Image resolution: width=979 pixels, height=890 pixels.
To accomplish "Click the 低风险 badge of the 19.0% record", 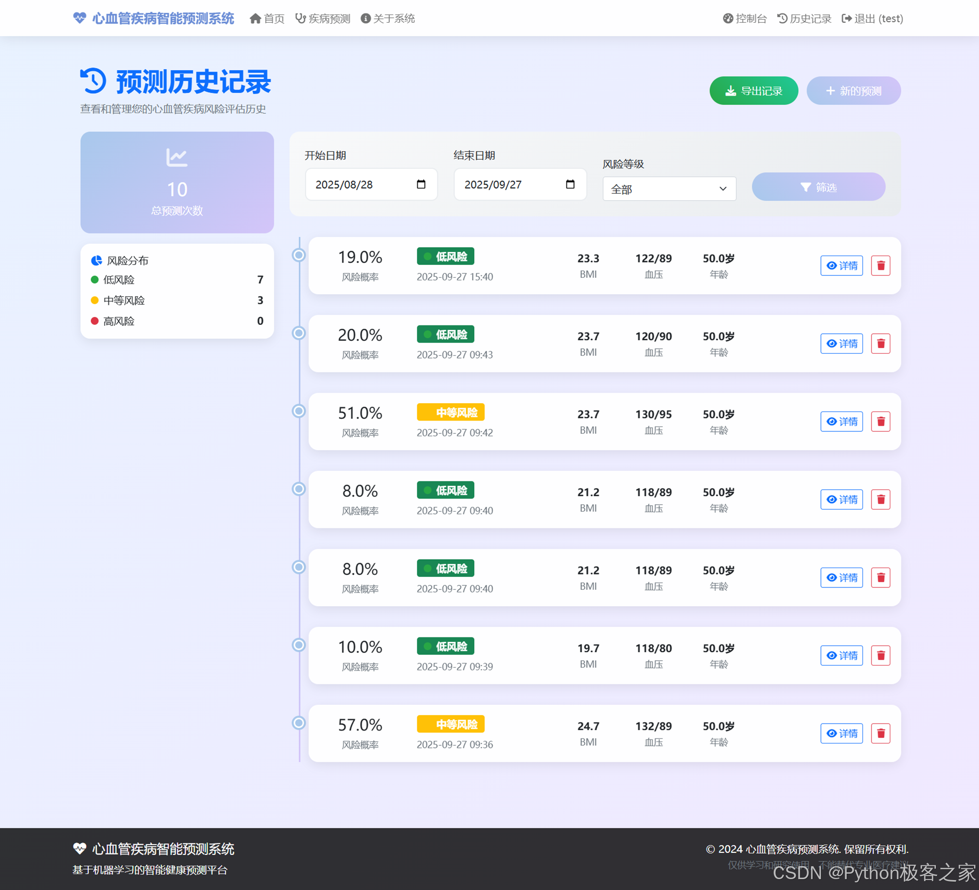I will point(445,257).
